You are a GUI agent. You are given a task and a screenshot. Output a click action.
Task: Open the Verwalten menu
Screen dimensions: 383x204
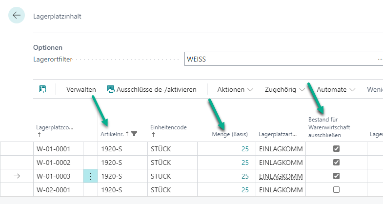(x=81, y=90)
